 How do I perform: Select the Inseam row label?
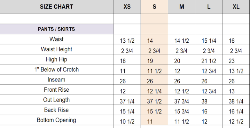[x=57, y=80]
